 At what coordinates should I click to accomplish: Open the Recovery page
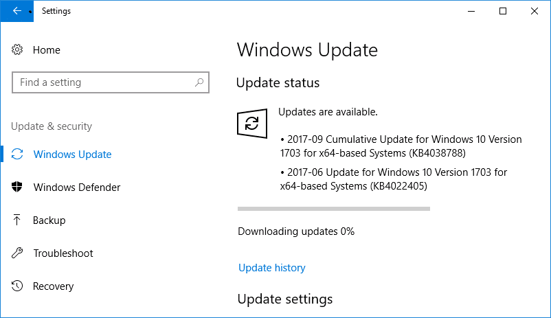54,286
